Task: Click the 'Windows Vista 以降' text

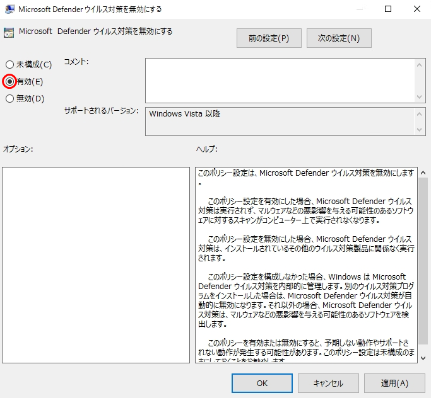Action: pyautogui.click(x=184, y=113)
